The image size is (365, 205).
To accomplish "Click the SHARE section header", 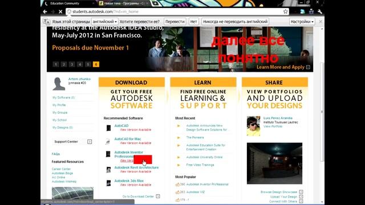I will click(274, 83).
